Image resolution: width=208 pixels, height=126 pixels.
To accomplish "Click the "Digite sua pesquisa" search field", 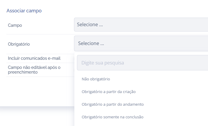I will (143, 63).
